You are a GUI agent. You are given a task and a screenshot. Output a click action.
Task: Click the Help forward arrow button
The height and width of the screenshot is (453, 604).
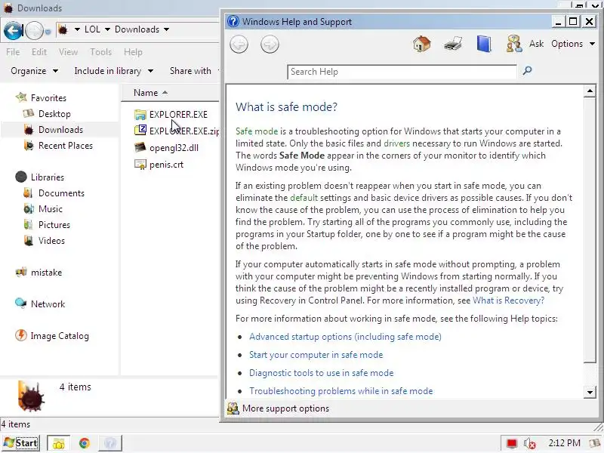270,45
